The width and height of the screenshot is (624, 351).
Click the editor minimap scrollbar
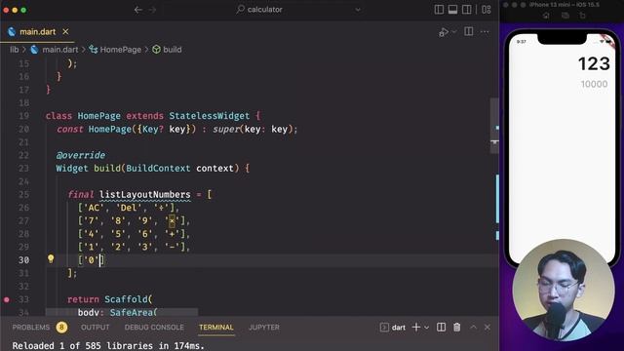pos(494,126)
